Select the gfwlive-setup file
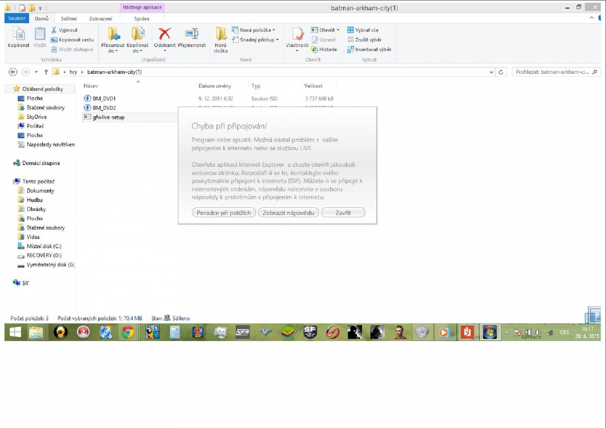This screenshot has height=428, width=606. coord(108,117)
